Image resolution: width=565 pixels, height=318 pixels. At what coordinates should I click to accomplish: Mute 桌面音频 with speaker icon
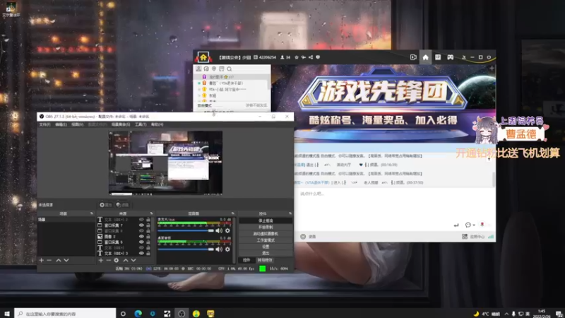pos(219,249)
